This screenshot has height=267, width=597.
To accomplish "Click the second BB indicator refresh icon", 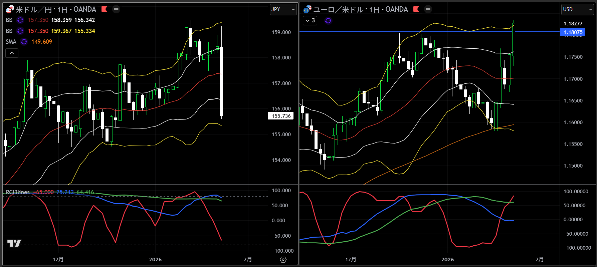I will (20, 31).
